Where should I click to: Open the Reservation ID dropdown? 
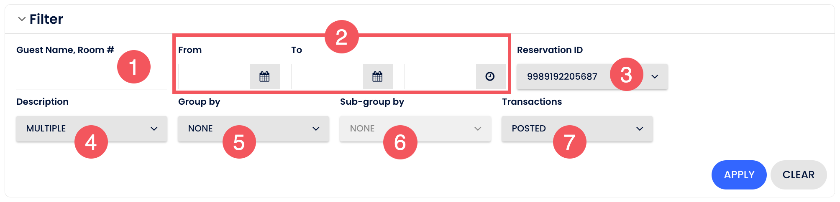pyautogui.click(x=655, y=76)
